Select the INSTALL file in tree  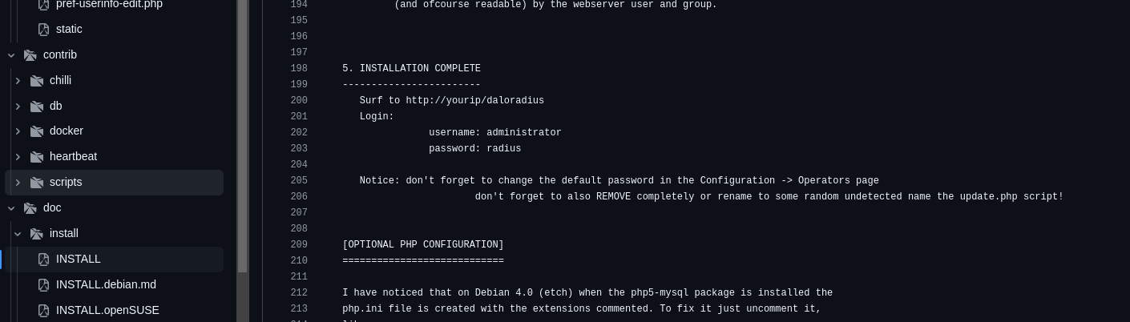[79, 259]
